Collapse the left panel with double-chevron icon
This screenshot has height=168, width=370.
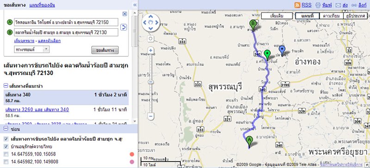point(135,5)
